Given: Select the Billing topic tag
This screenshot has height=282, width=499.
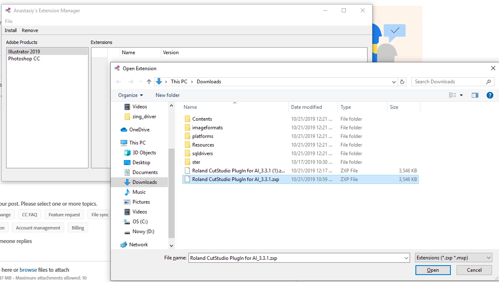Looking at the screenshot, I should (x=78, y=228).
